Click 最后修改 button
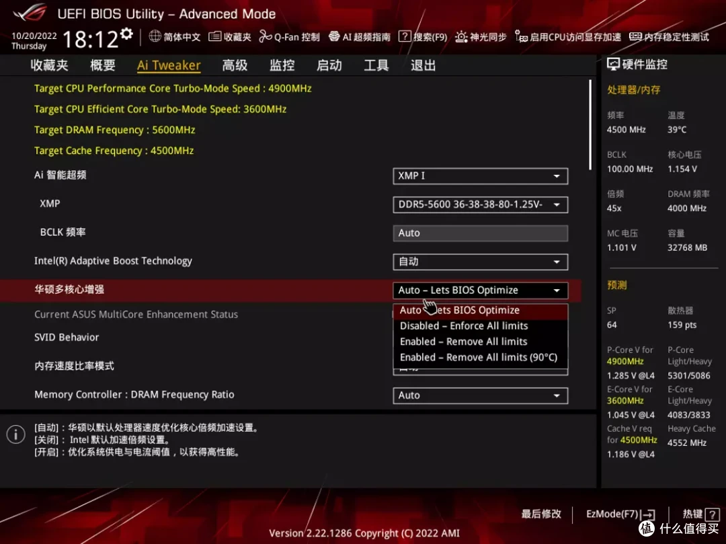The image size is (726, 544). 540,514
